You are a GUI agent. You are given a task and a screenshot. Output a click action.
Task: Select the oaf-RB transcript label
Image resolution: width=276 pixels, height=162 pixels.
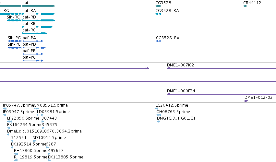29,24
